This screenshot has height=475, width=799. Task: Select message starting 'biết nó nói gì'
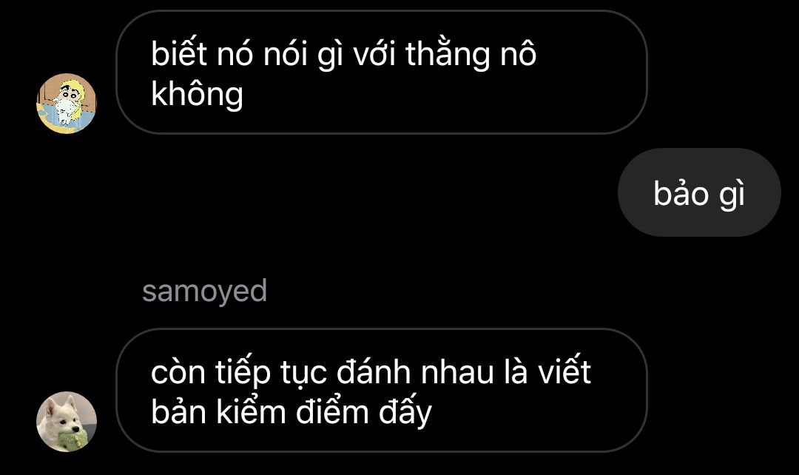pyautogui.click(x=382, y=73)
